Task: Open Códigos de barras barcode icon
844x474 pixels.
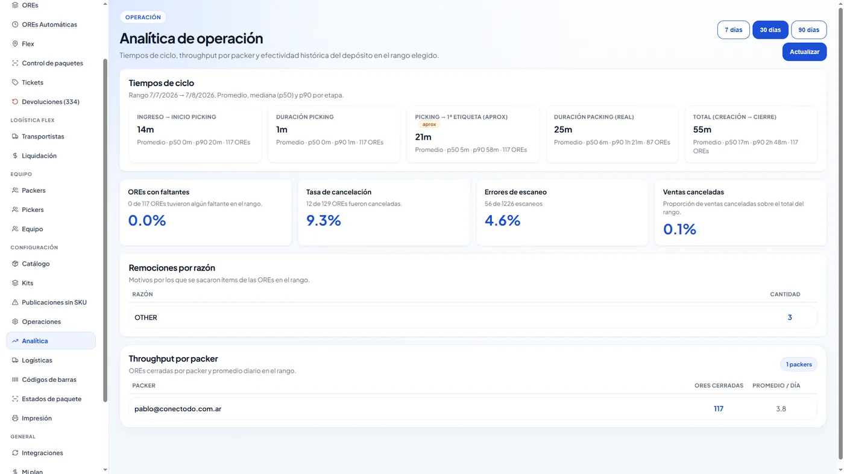Action: click(x=15, y=379)
